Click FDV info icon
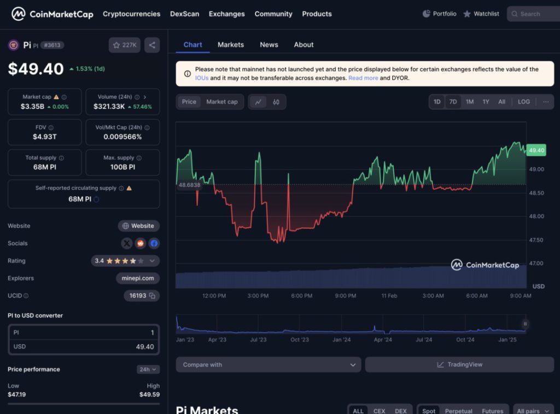The width and height of the screenshot is (560, 414). point(51,127)
